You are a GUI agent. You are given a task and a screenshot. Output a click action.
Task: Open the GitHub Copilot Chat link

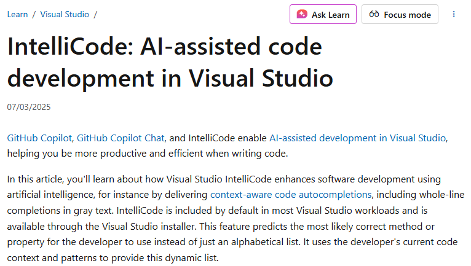(x=121, y=138)
